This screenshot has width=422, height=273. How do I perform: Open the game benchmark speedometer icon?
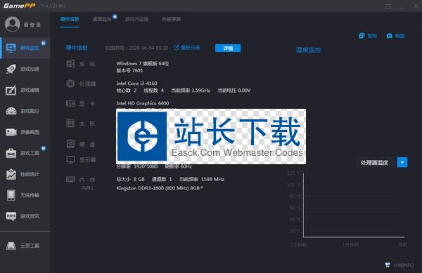pos(11,111)
